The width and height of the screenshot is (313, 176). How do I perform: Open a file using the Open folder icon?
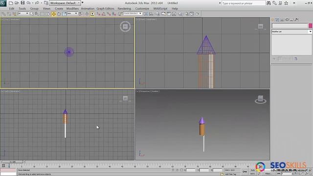pos(17,3)
